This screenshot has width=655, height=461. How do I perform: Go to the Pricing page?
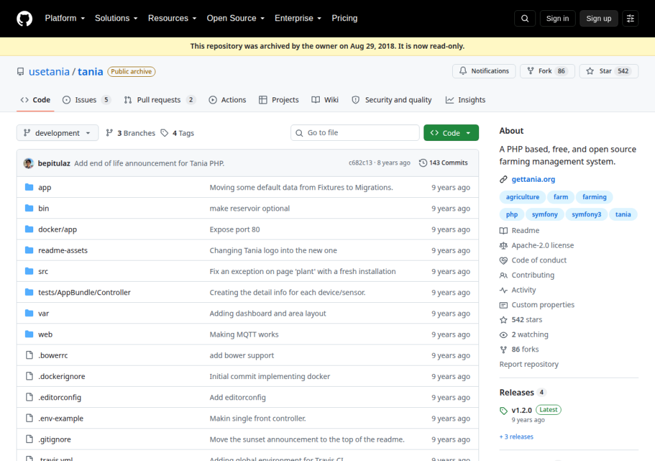click(x=344, y=18)
